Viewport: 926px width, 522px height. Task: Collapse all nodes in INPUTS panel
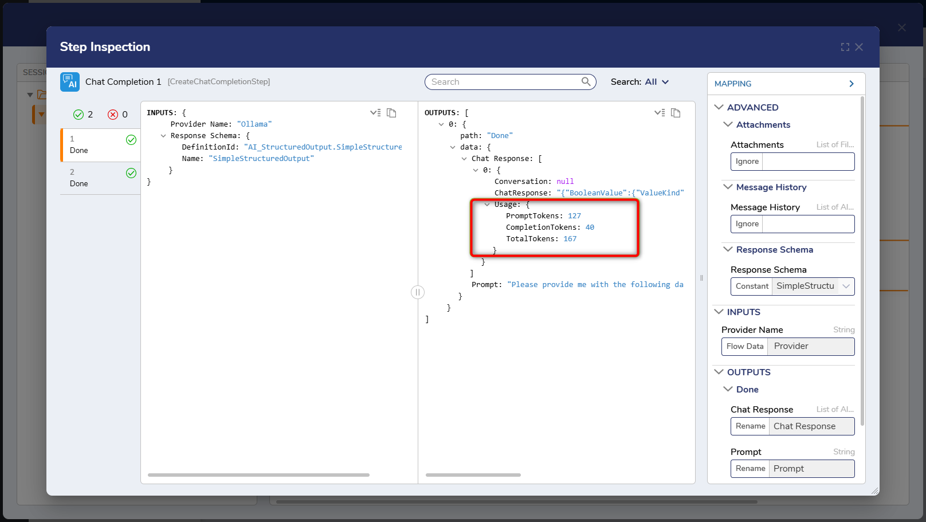(x=375, y=113)
